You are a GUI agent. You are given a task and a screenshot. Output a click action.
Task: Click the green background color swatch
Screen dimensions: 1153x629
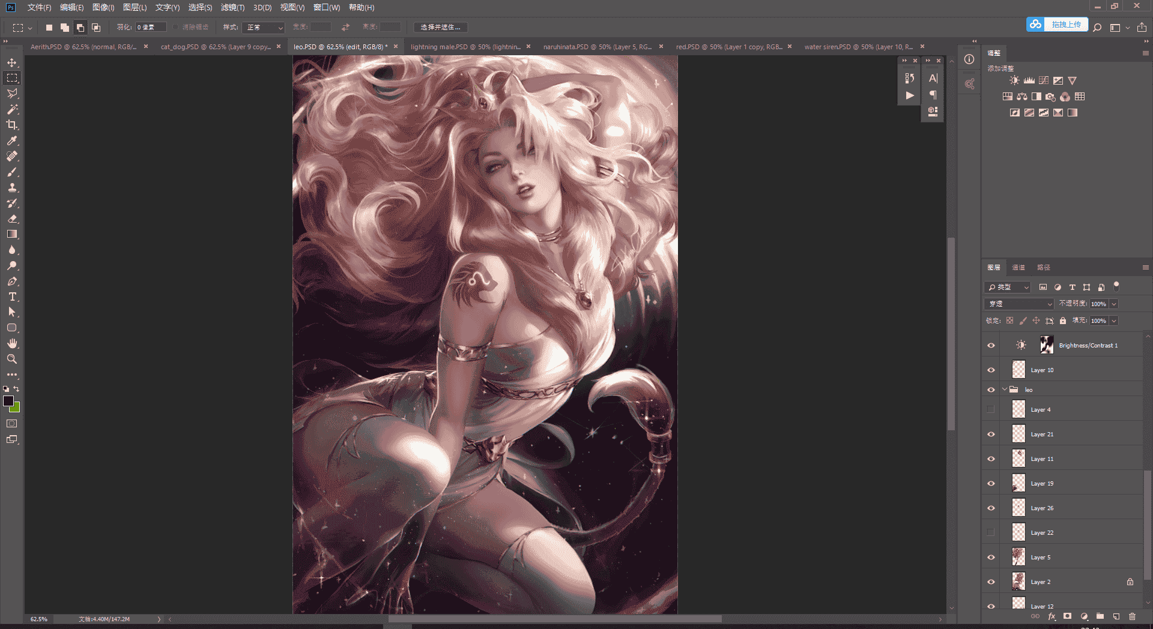tap(16, 408)
